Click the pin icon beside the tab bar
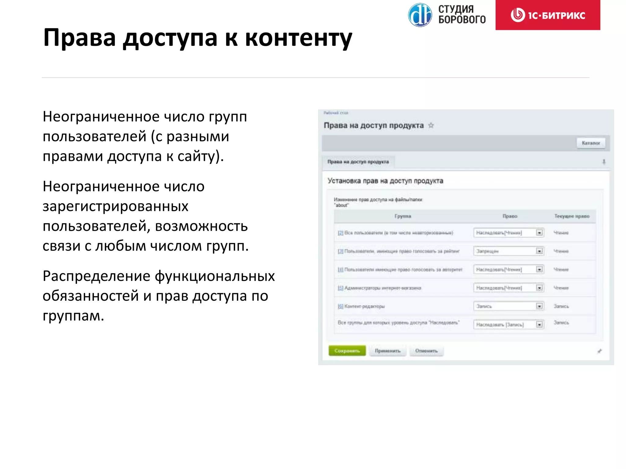This screenshot has width=626, height=469. (604, 162)
